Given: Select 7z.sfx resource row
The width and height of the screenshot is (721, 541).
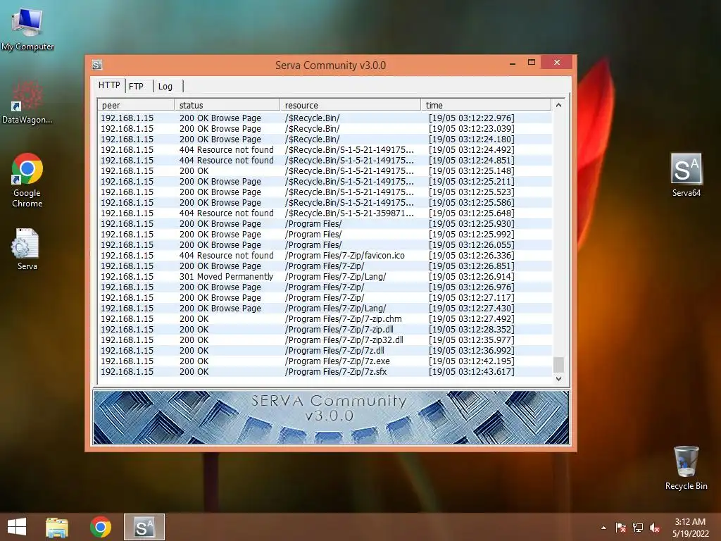Looking at the screenshot, I should click(x=325, y=372).
